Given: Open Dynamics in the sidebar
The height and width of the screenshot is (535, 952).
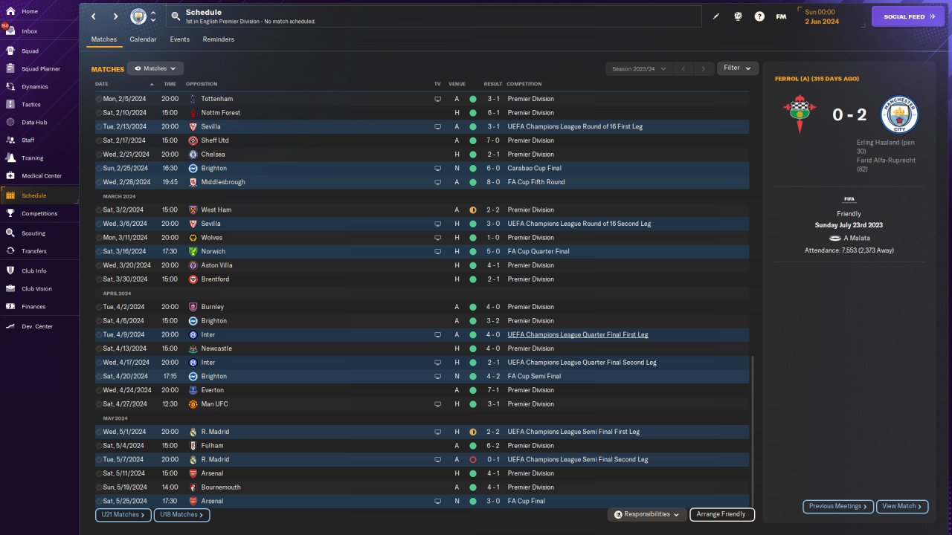Looking at the screenshot, I should (39, 87).
